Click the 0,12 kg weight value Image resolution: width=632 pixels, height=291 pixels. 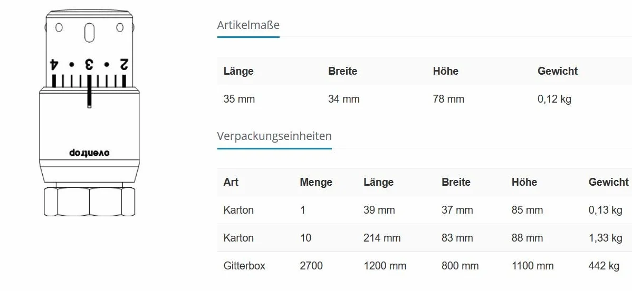[x=554, y=99]
